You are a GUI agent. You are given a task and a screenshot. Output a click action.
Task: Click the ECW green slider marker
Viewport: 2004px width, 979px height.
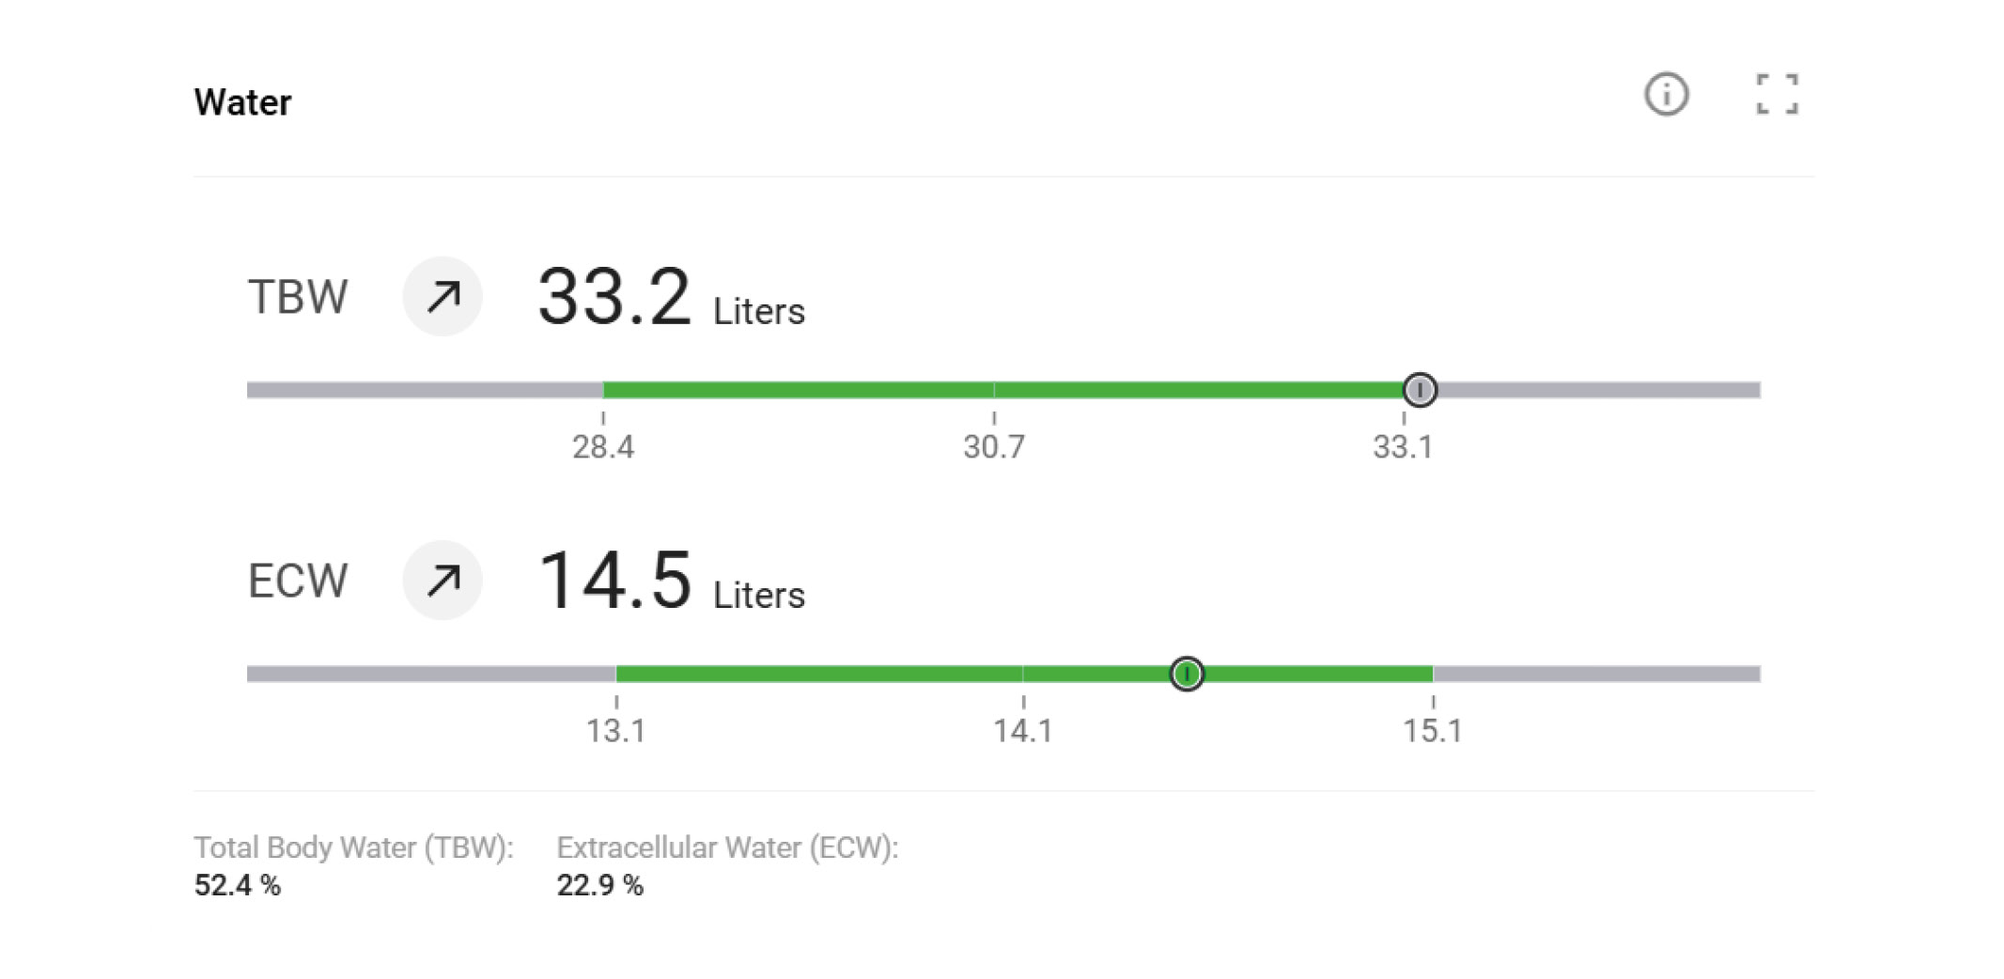coord(1188,674)
